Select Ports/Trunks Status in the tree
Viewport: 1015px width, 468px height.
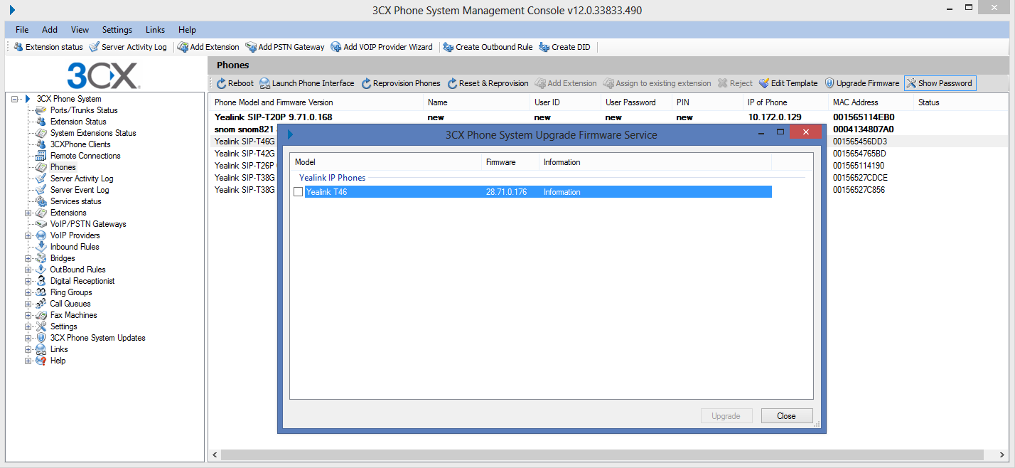84,110
